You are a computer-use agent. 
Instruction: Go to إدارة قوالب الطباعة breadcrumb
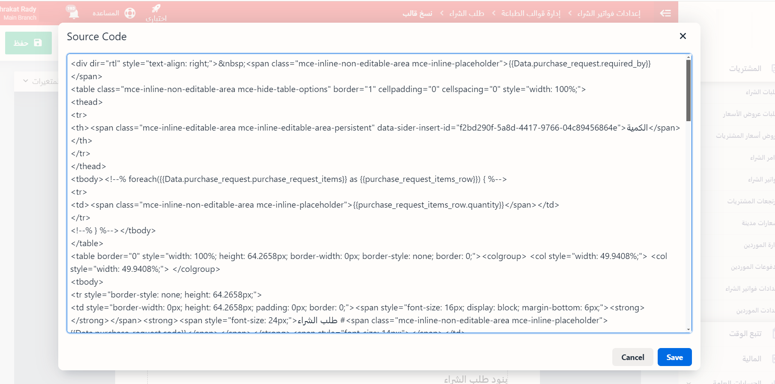tap(531, 13)
